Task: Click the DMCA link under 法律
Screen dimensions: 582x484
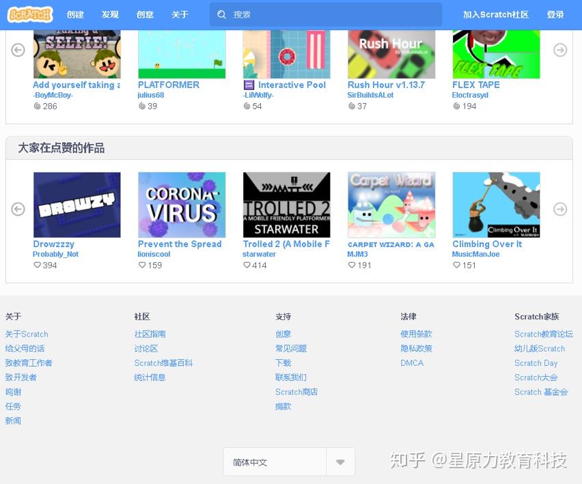Action: [412, 362]
